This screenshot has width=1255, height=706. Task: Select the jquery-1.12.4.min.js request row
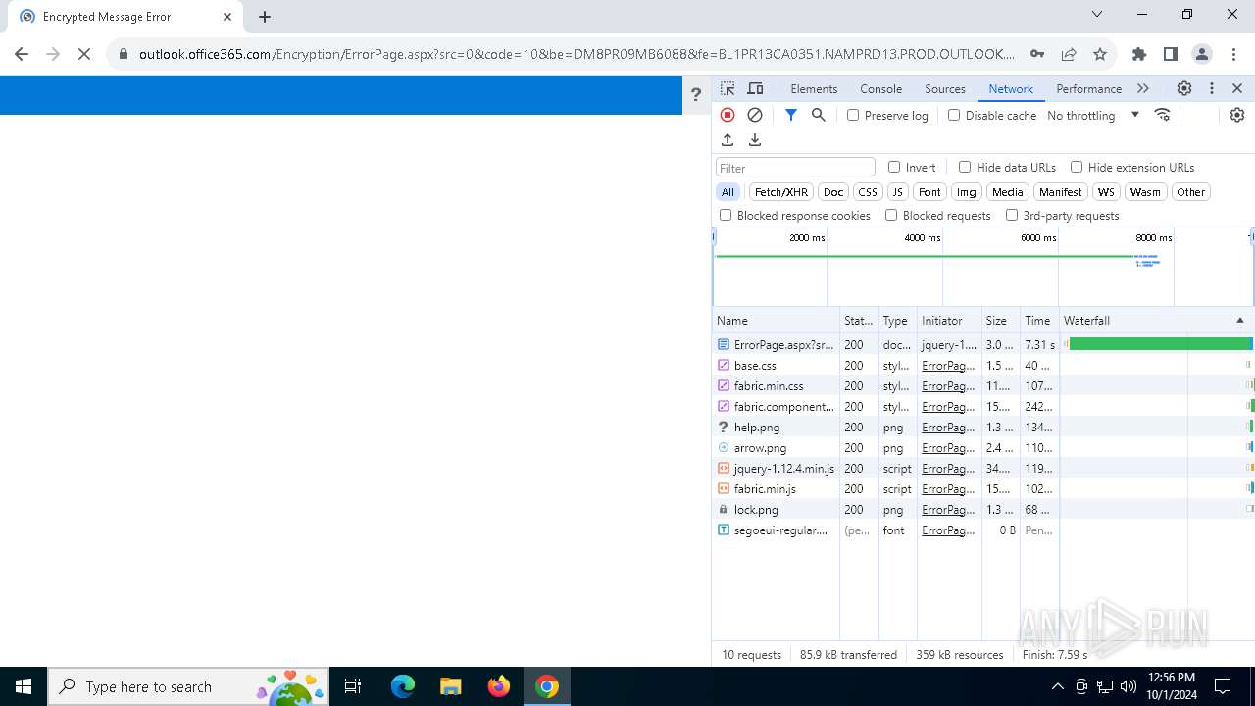pyautogui.click(x=982, y=469)
